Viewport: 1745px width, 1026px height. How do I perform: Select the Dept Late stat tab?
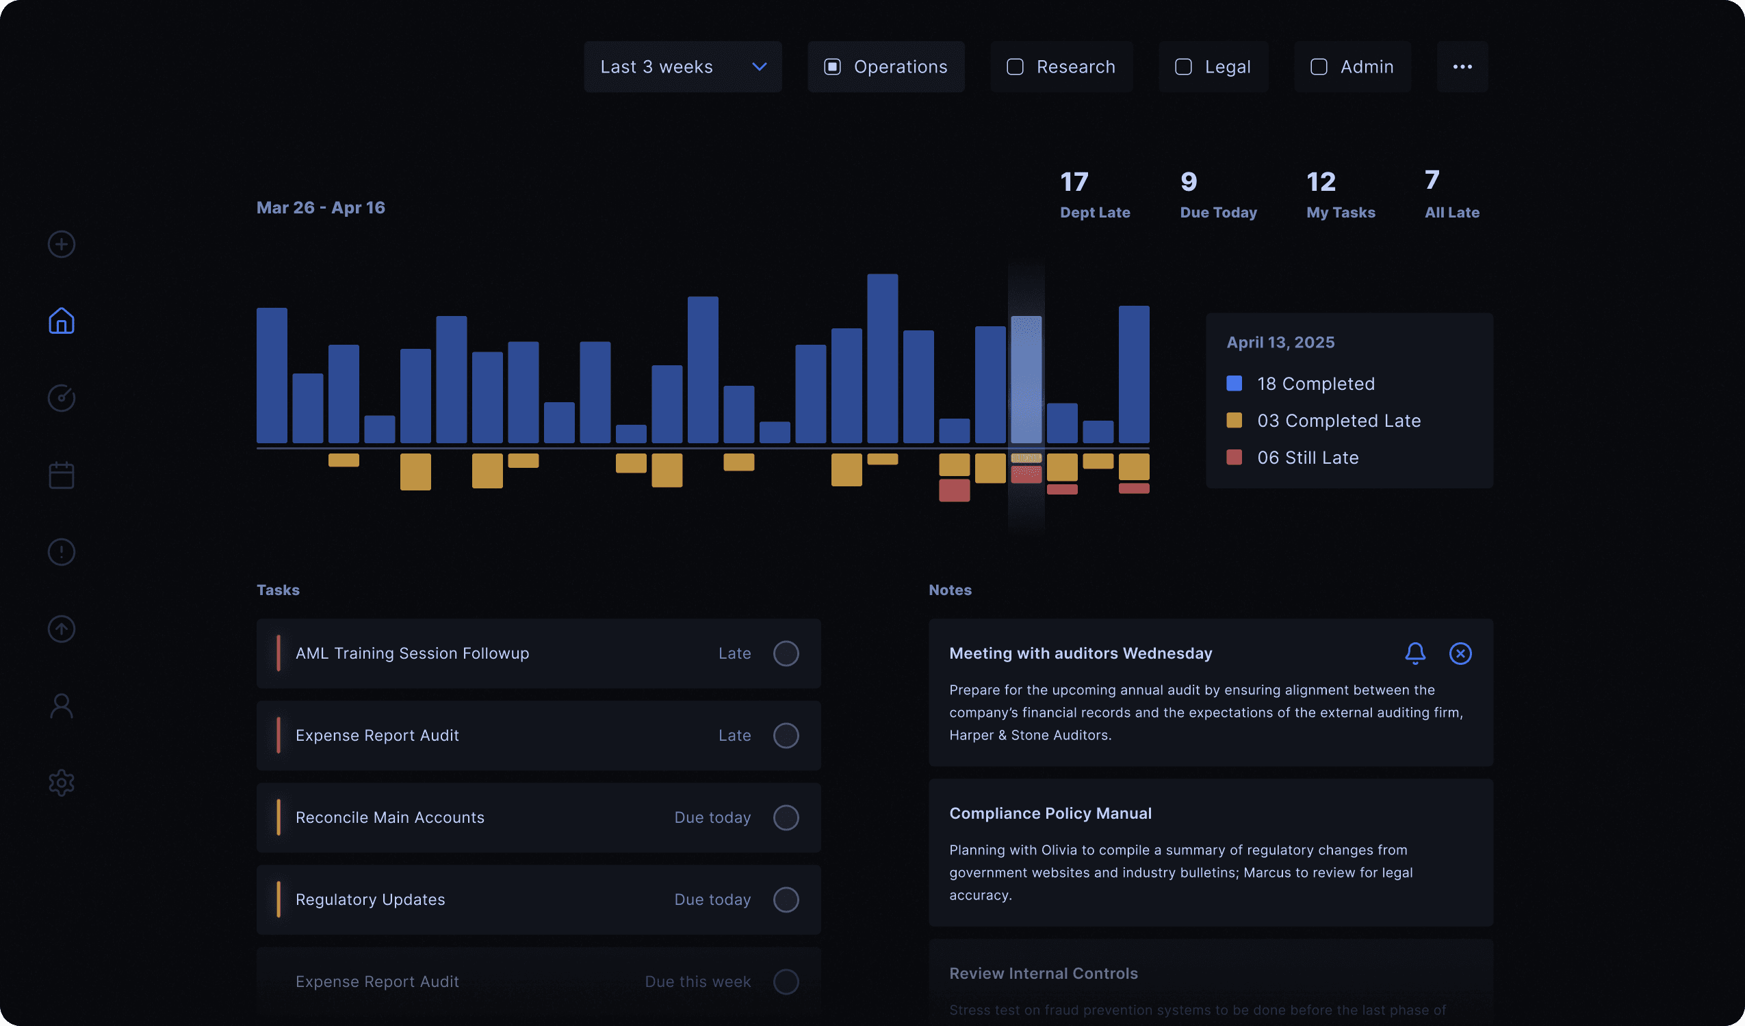point(1094,195)
